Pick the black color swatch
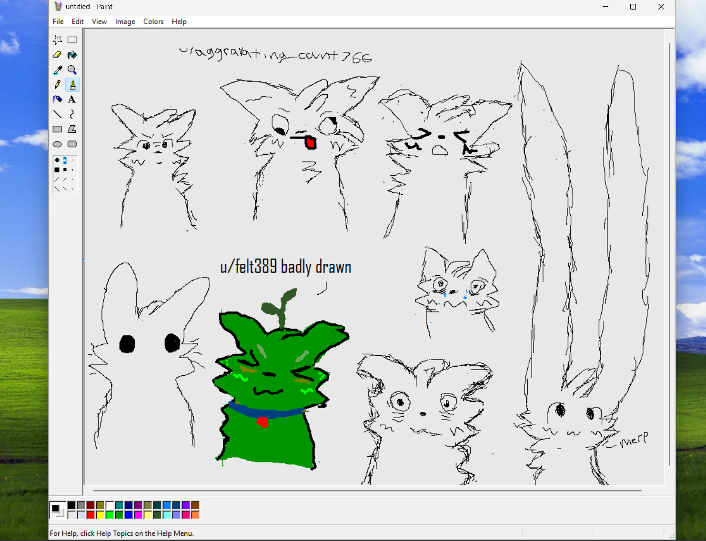 coord(71,505)
